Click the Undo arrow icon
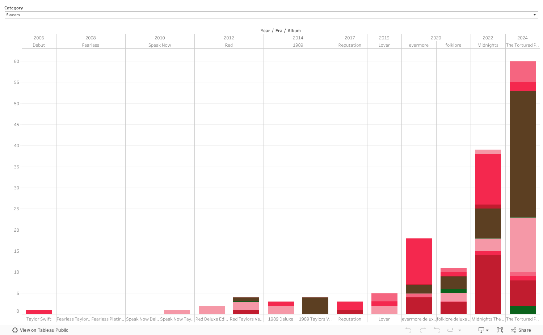 [408, 330]
